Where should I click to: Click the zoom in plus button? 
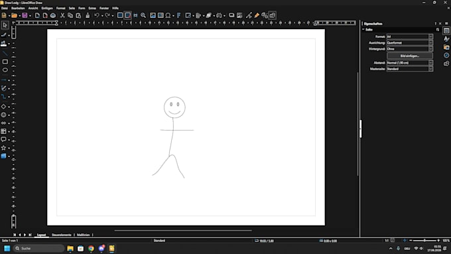pos(438,241)
